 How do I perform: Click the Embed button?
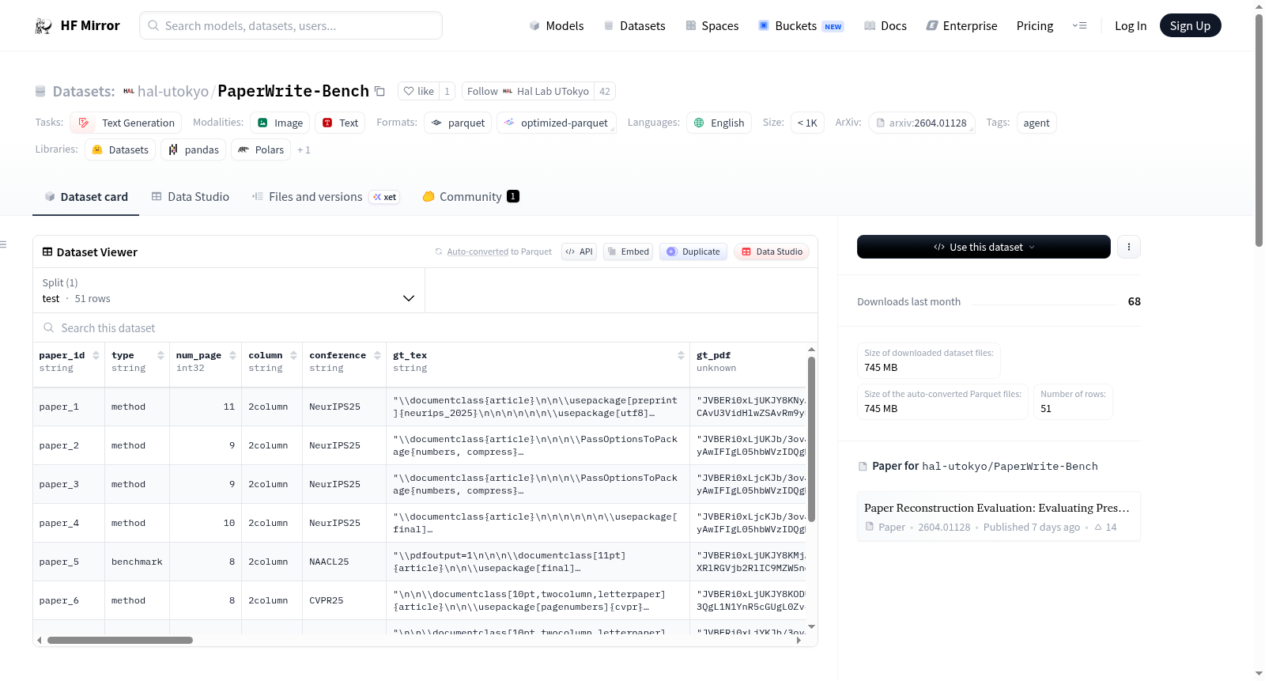(x=628, y=252)
